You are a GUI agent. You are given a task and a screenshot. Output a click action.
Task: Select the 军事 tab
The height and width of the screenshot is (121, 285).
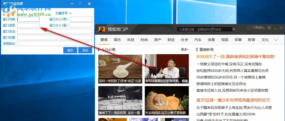(x=238, y=40)
